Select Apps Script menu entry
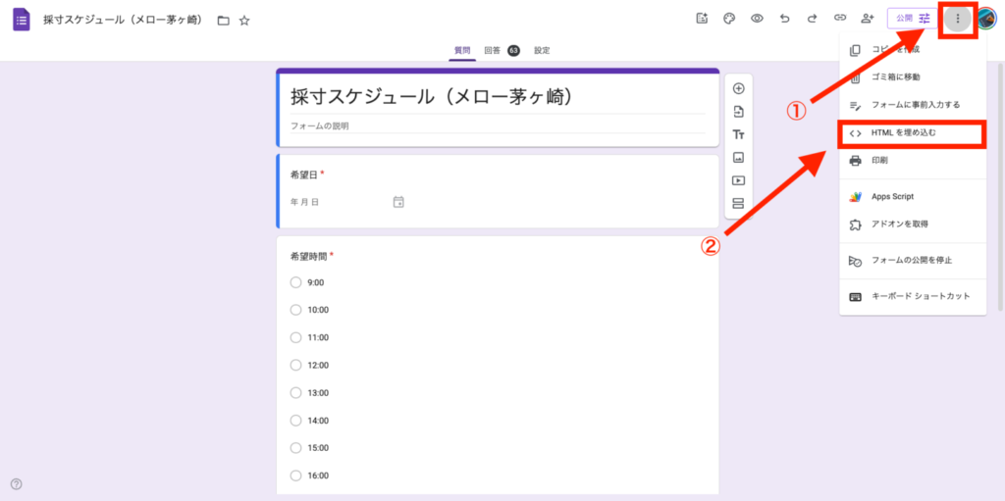 coord(899,196)
